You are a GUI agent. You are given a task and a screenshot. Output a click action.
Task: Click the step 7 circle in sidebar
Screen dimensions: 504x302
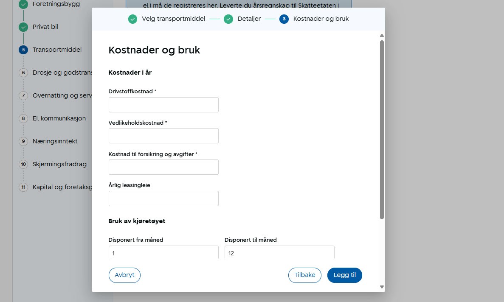[23, 95]
